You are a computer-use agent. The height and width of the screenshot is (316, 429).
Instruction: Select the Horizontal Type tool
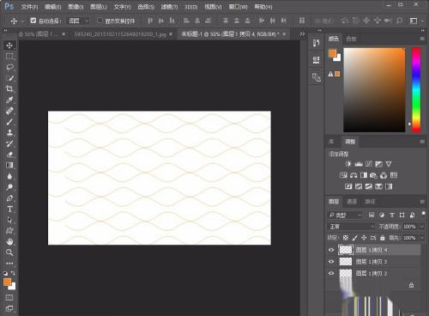[x=9, y=209]
